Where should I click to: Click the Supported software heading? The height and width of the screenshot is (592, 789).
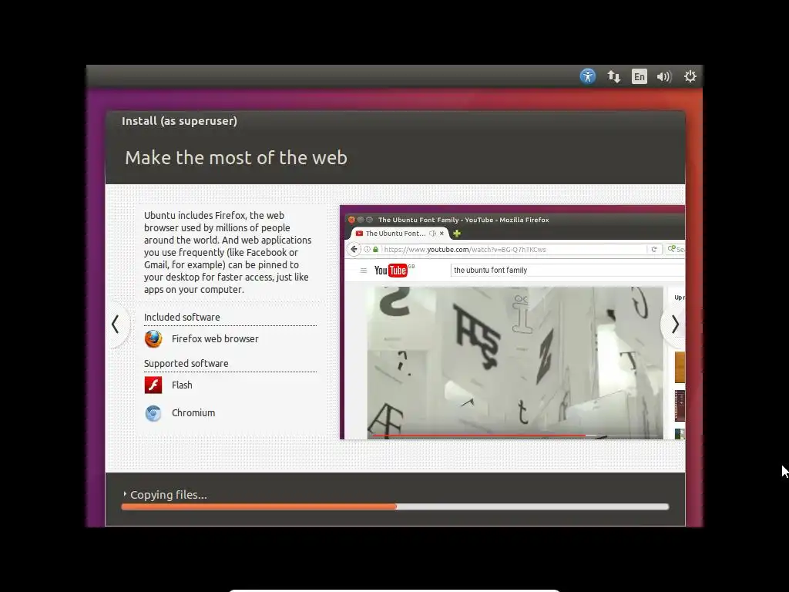186,364
